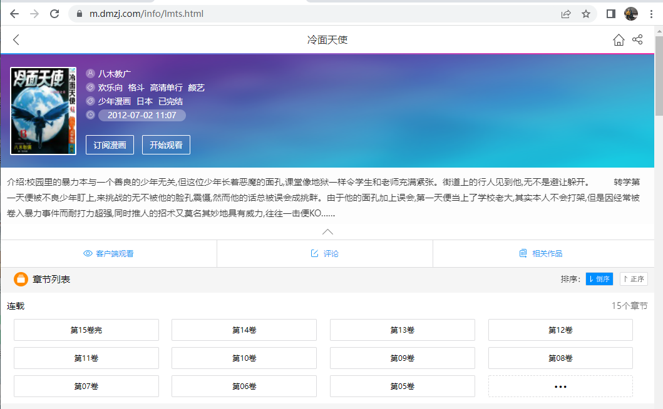Image resolution: width=663 pixels, height=409 pixels.
Task: Switch chapter sort to 正序
Action: [x=634, y=279]
